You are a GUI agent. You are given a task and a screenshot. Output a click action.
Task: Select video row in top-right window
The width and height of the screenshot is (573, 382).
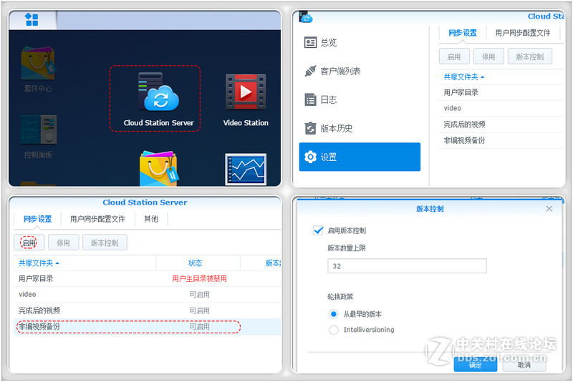tap(501, 108)
